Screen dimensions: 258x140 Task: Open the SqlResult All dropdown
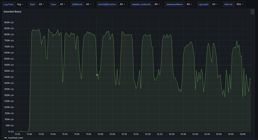coord(89,4)
